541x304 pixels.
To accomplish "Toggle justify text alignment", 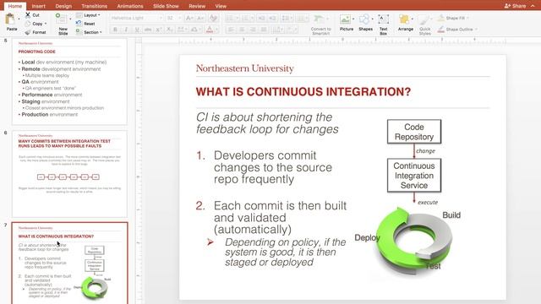I will tap(264, 30).
